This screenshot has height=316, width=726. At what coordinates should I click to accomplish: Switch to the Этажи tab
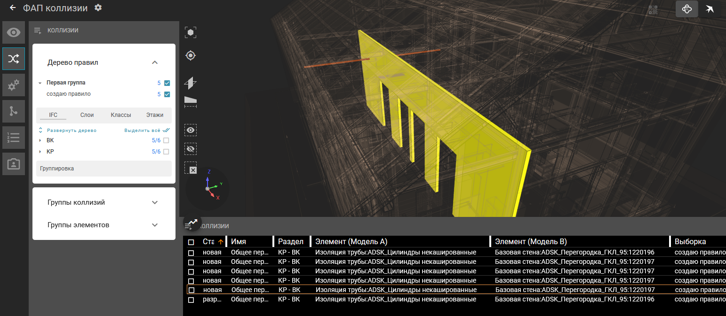pos(155,115)
